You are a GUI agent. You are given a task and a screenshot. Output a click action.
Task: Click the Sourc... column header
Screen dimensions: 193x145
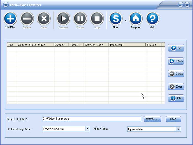pyautogui.click(x=61, y=45)
